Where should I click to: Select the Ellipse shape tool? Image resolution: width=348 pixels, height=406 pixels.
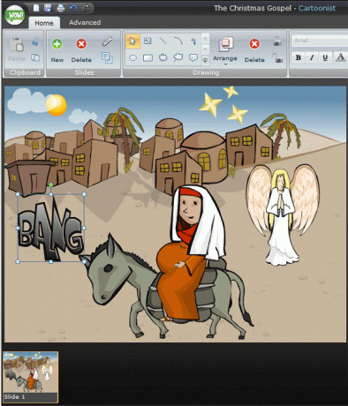(x=132, y=58)
